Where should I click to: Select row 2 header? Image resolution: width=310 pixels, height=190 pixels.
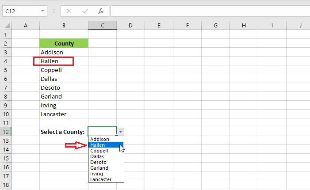click(x=6, y=43)
